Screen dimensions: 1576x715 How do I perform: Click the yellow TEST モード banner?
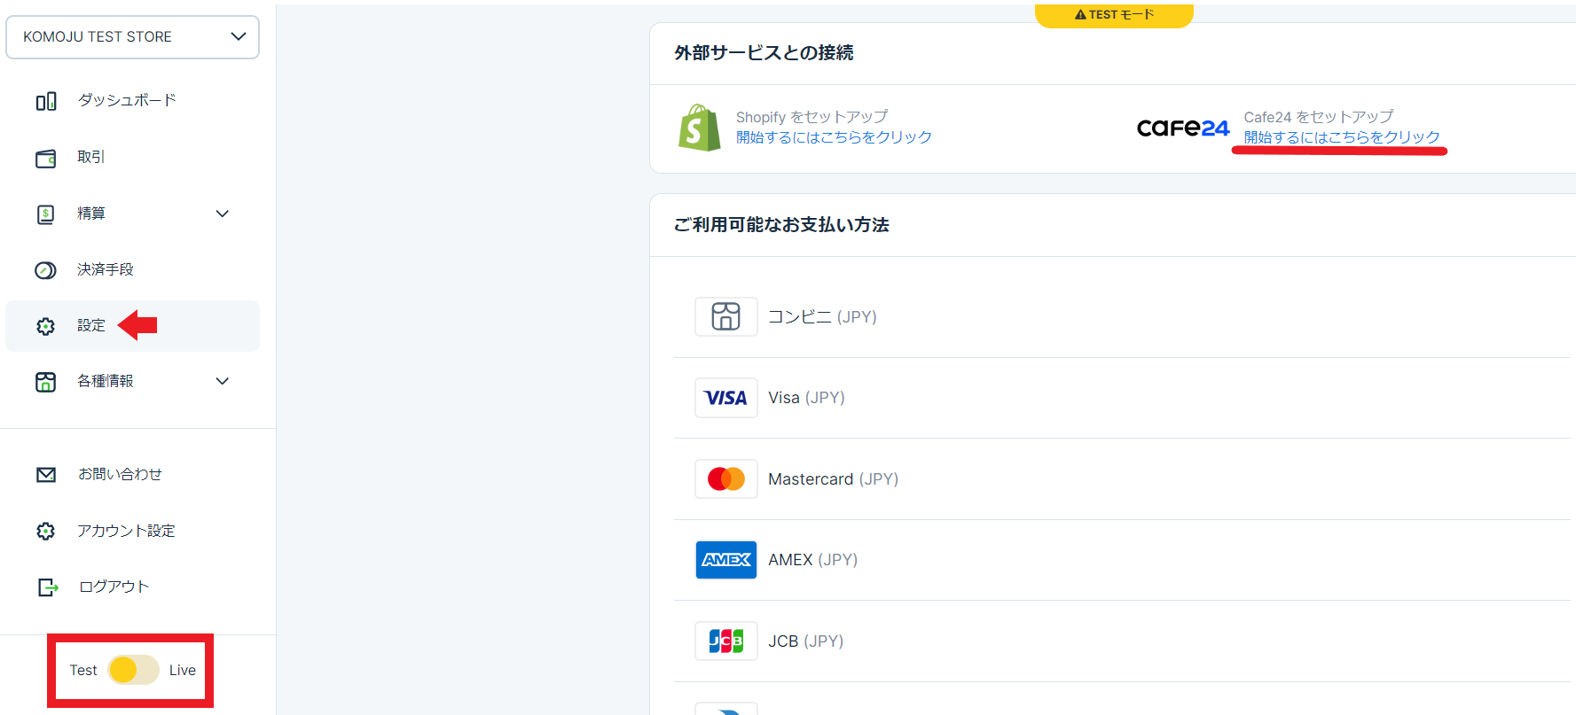point(1114,15)
